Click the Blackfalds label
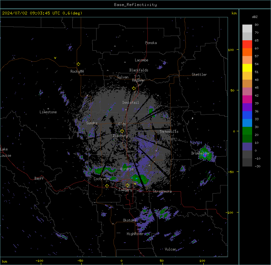271x265 pixels. pos(139,70)
